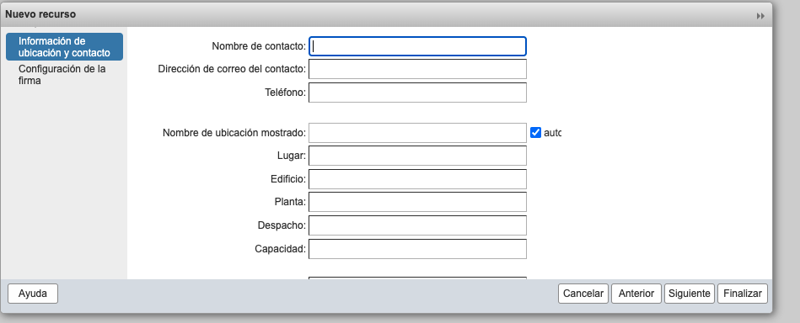Click Finalizar to finish the wizard
Screen dimensions: 800x323
point(743,294)
